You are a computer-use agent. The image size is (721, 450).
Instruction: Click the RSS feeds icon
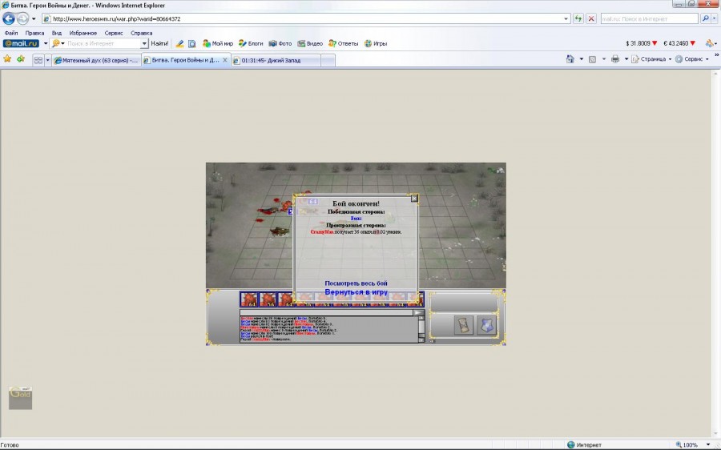point(592,58)
